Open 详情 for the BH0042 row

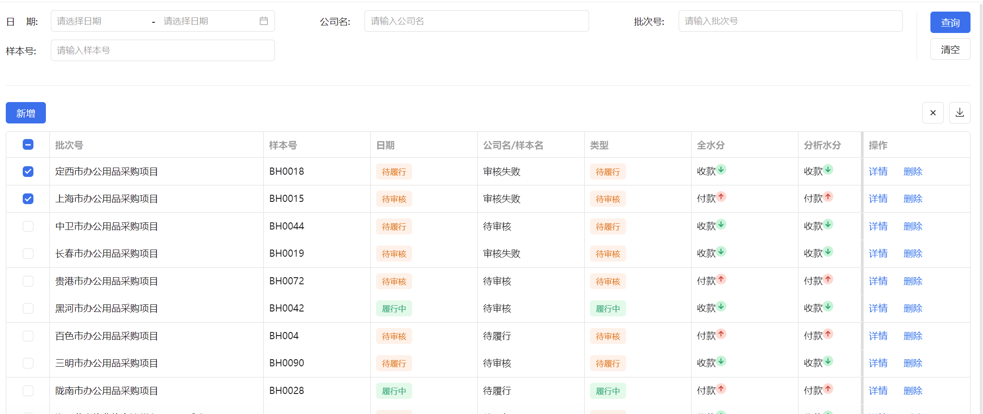pos(878,308)
